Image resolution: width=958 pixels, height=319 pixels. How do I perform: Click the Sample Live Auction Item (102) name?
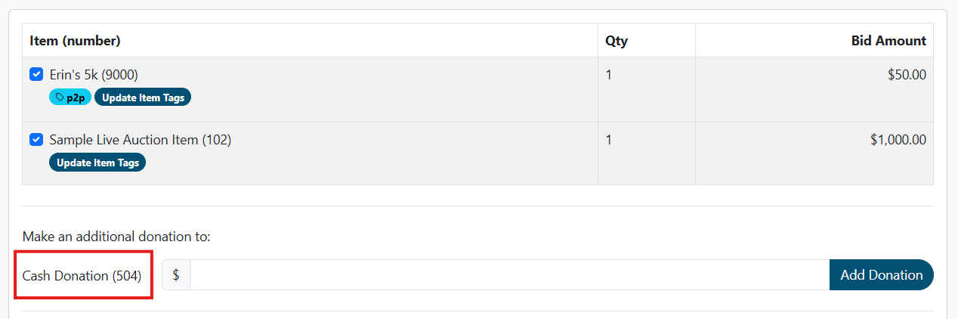point(141,140)
